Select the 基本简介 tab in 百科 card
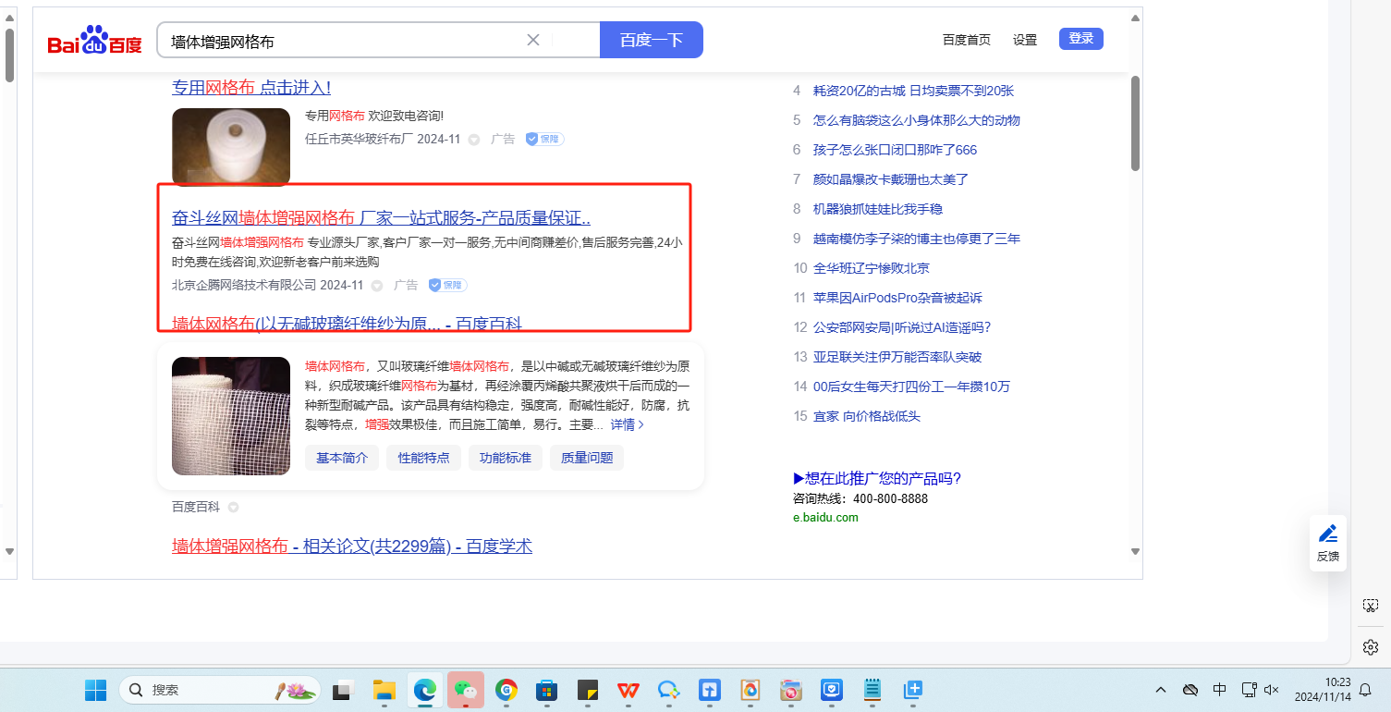The height and width of the screenshot is (712, 1391). [x=342, y=458]
